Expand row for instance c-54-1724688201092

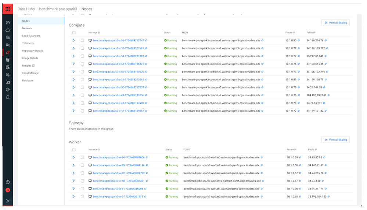tap(73, 56)
